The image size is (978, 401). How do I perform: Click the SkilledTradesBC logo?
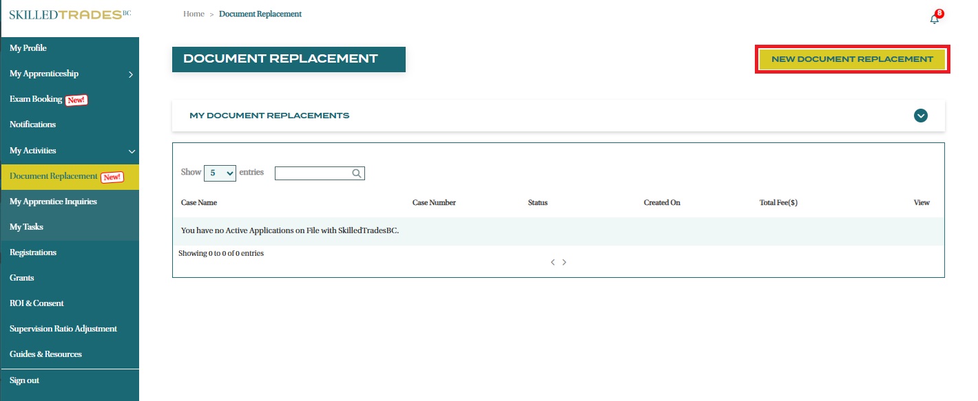[70, 14]
